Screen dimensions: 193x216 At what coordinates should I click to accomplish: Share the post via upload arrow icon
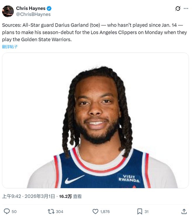click(184, 211)
